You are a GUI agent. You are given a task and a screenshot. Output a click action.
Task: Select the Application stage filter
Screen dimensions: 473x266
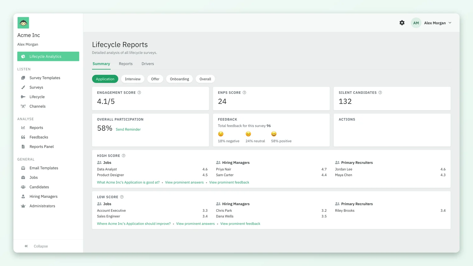pyautogui.click(x=105, y=79)
